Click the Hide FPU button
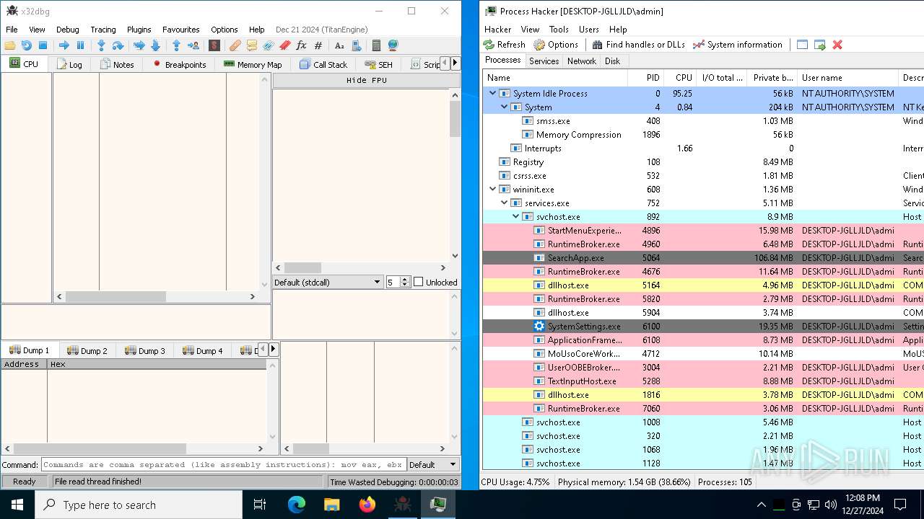The width and height of the screenshot is (924, 519). 367,80
